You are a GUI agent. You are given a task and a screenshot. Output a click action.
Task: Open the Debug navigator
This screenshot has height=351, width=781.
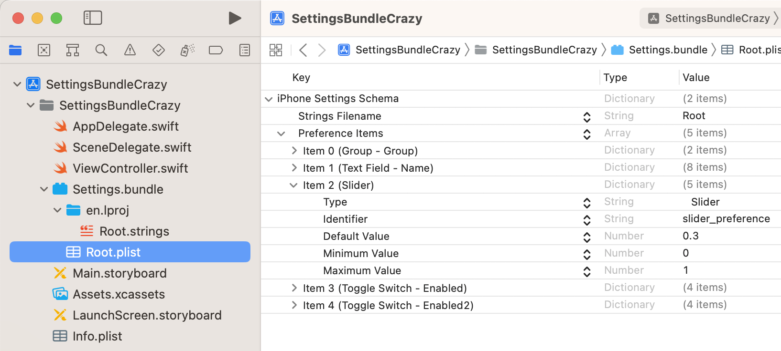(187, 50)
